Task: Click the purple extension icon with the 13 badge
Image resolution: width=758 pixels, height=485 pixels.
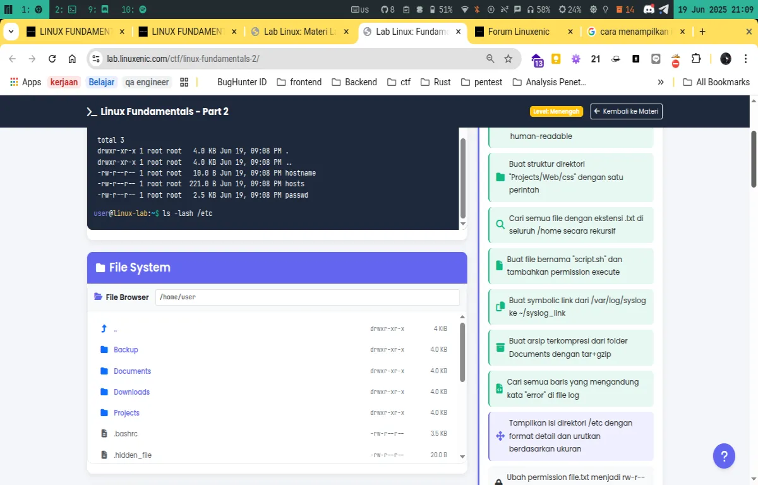Action: [x=537, y=59]
